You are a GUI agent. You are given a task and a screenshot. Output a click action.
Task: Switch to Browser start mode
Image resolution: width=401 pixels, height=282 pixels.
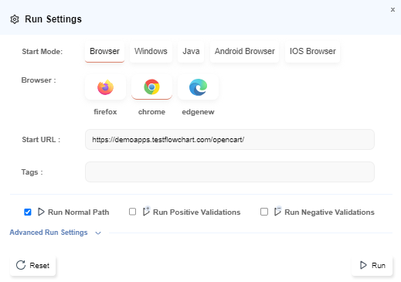point(104,51)
